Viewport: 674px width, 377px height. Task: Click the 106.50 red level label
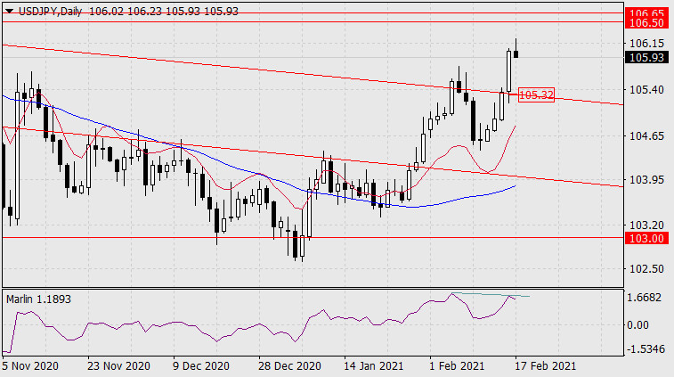tap(647, 23)
